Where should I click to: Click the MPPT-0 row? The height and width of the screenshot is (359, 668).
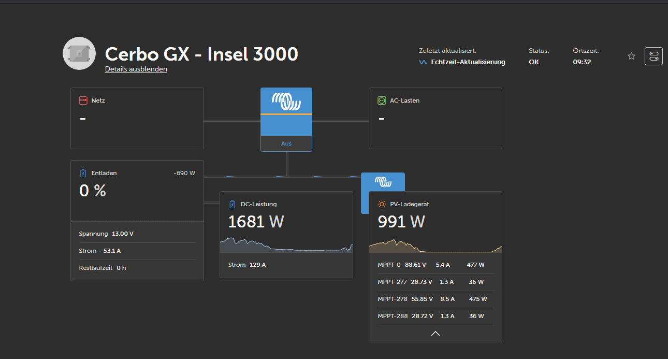435,265
